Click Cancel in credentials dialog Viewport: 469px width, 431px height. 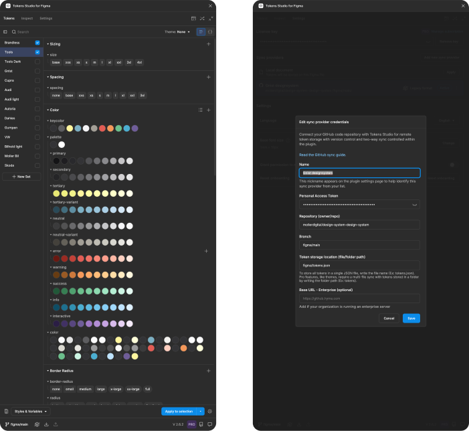[389, 319]
